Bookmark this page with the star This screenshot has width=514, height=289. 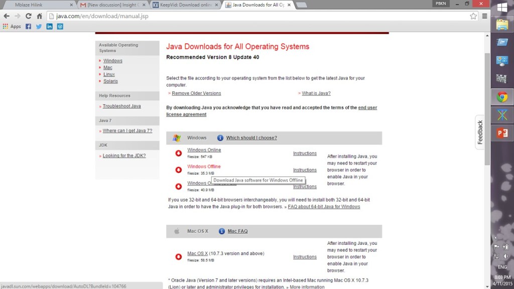(473, 16)
